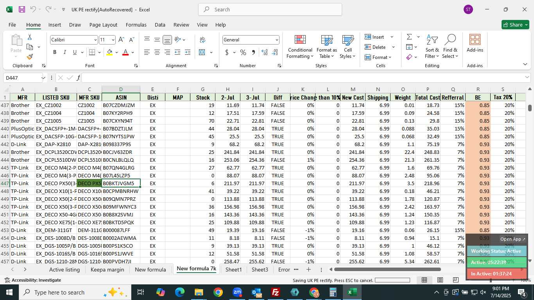Screen dimensions: 534x300
Task: Toggle Bottom Align
Action: click(x=167, y=39)
